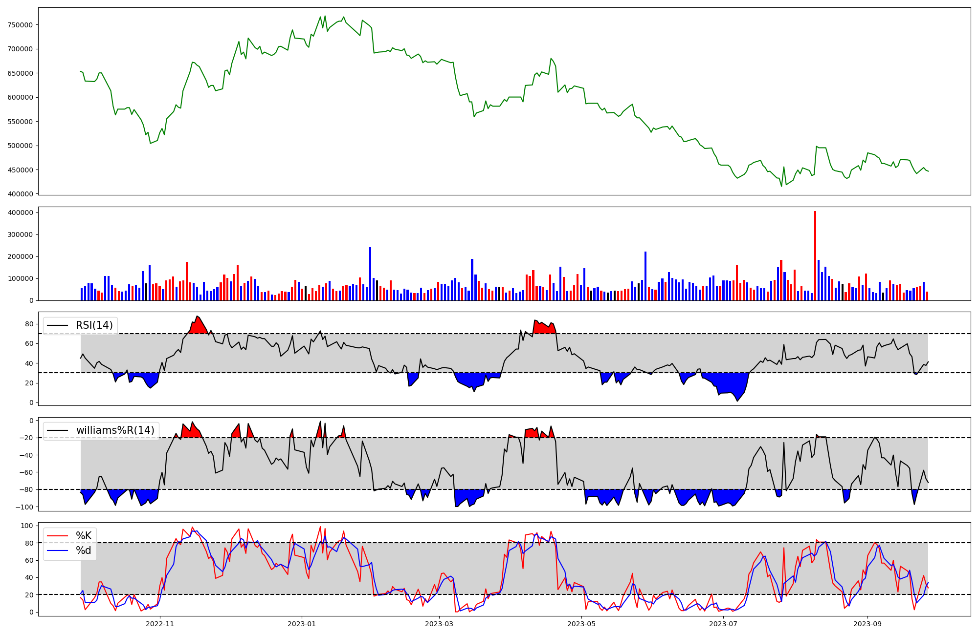Click the %K legend text
This screenshot has height=635, width=978.
[84, 536]
